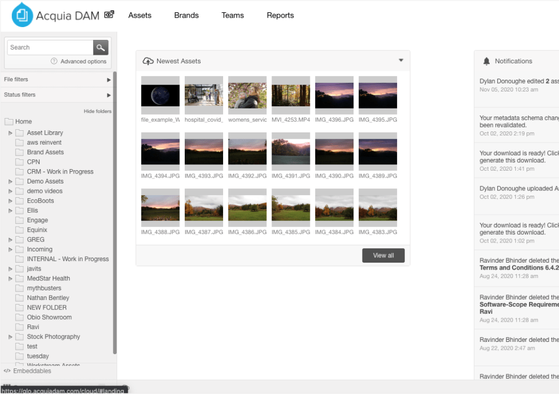Click the Acquia DAM water-drop logo
The image size is (559, 394).
(22, 15)
